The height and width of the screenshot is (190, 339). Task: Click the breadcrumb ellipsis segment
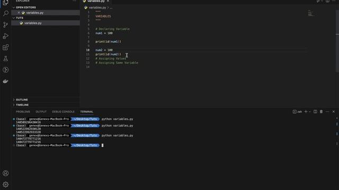(x=111, y=7)
